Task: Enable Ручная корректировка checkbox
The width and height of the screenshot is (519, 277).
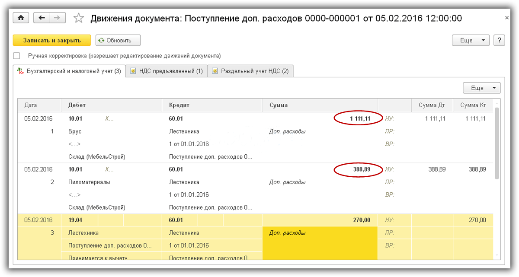Action: pos(17,56)
